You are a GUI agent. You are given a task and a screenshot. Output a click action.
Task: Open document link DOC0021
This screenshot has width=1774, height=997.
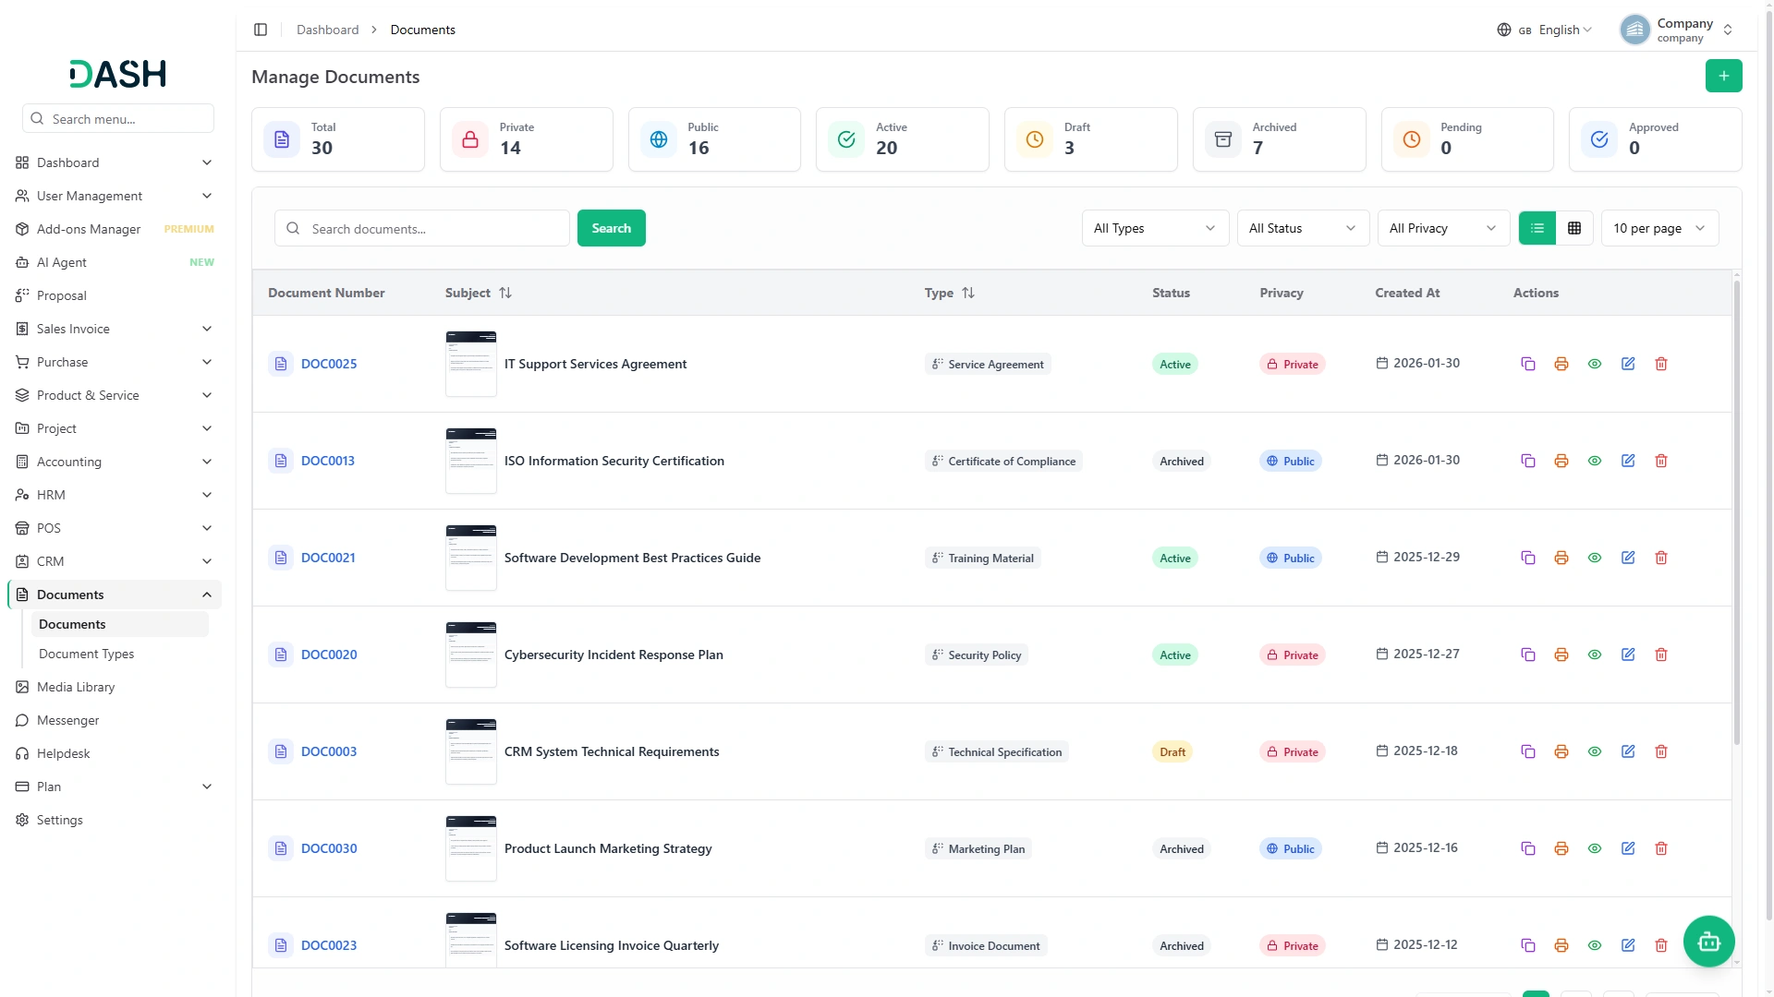328,558
